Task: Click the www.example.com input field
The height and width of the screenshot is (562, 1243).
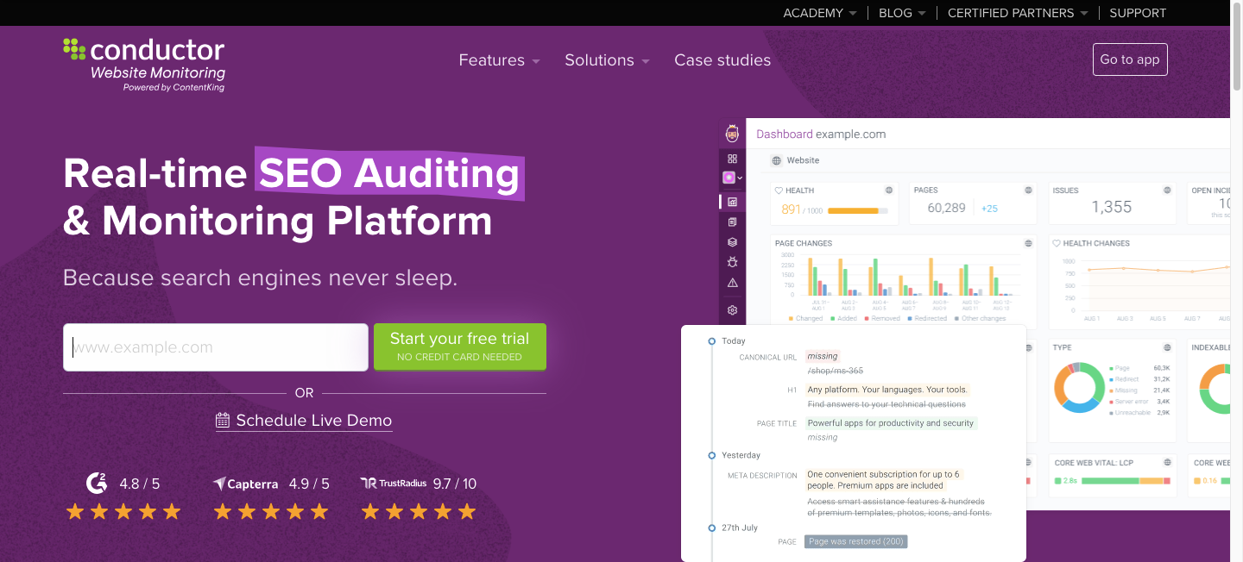Action: (216, 347)
